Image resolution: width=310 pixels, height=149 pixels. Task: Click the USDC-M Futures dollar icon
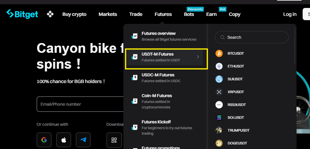[135, 78]
